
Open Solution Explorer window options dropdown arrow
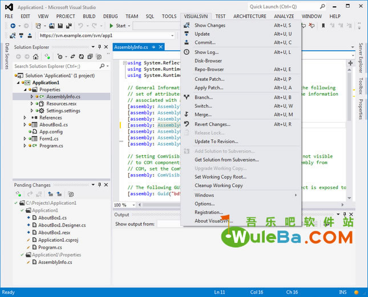[93, 47]
